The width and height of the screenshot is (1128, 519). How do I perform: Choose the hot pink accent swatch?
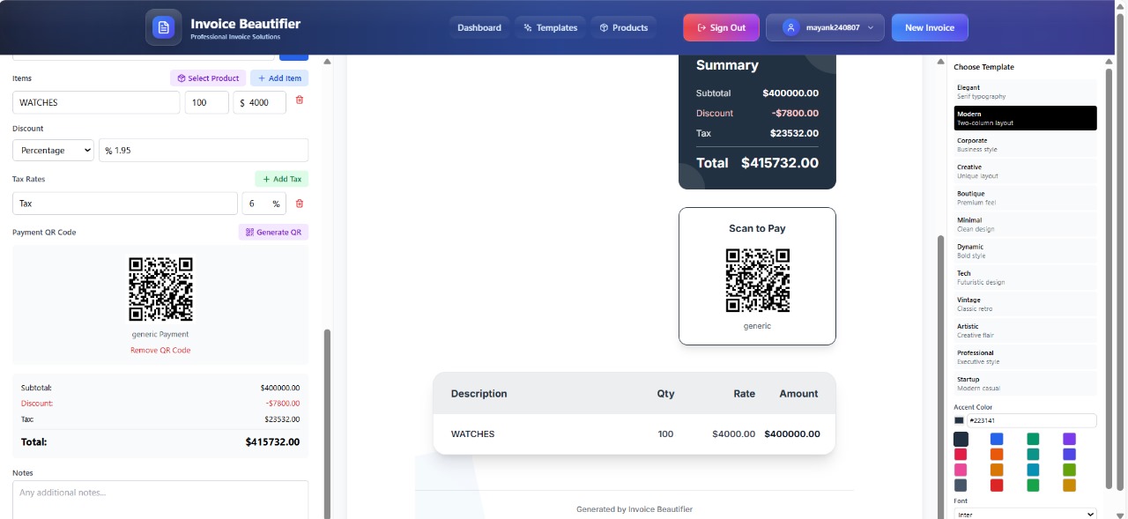[961, 470]
